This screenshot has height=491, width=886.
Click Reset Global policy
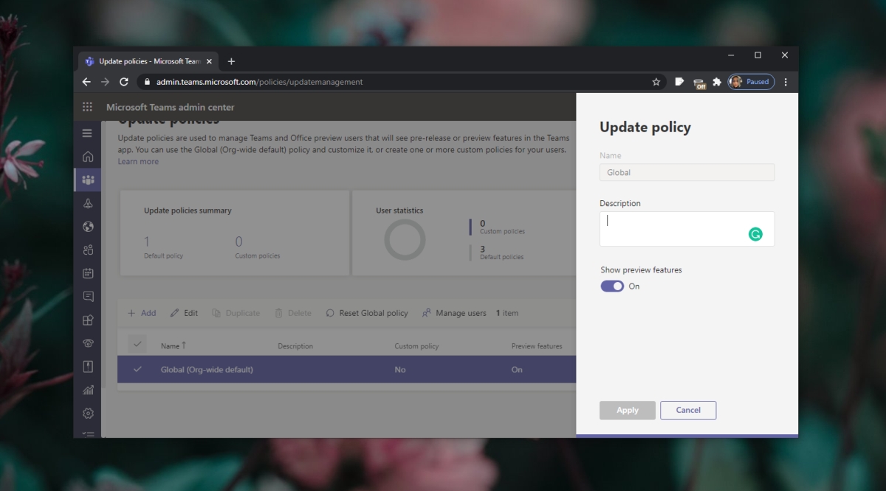[x=367, y=313]
